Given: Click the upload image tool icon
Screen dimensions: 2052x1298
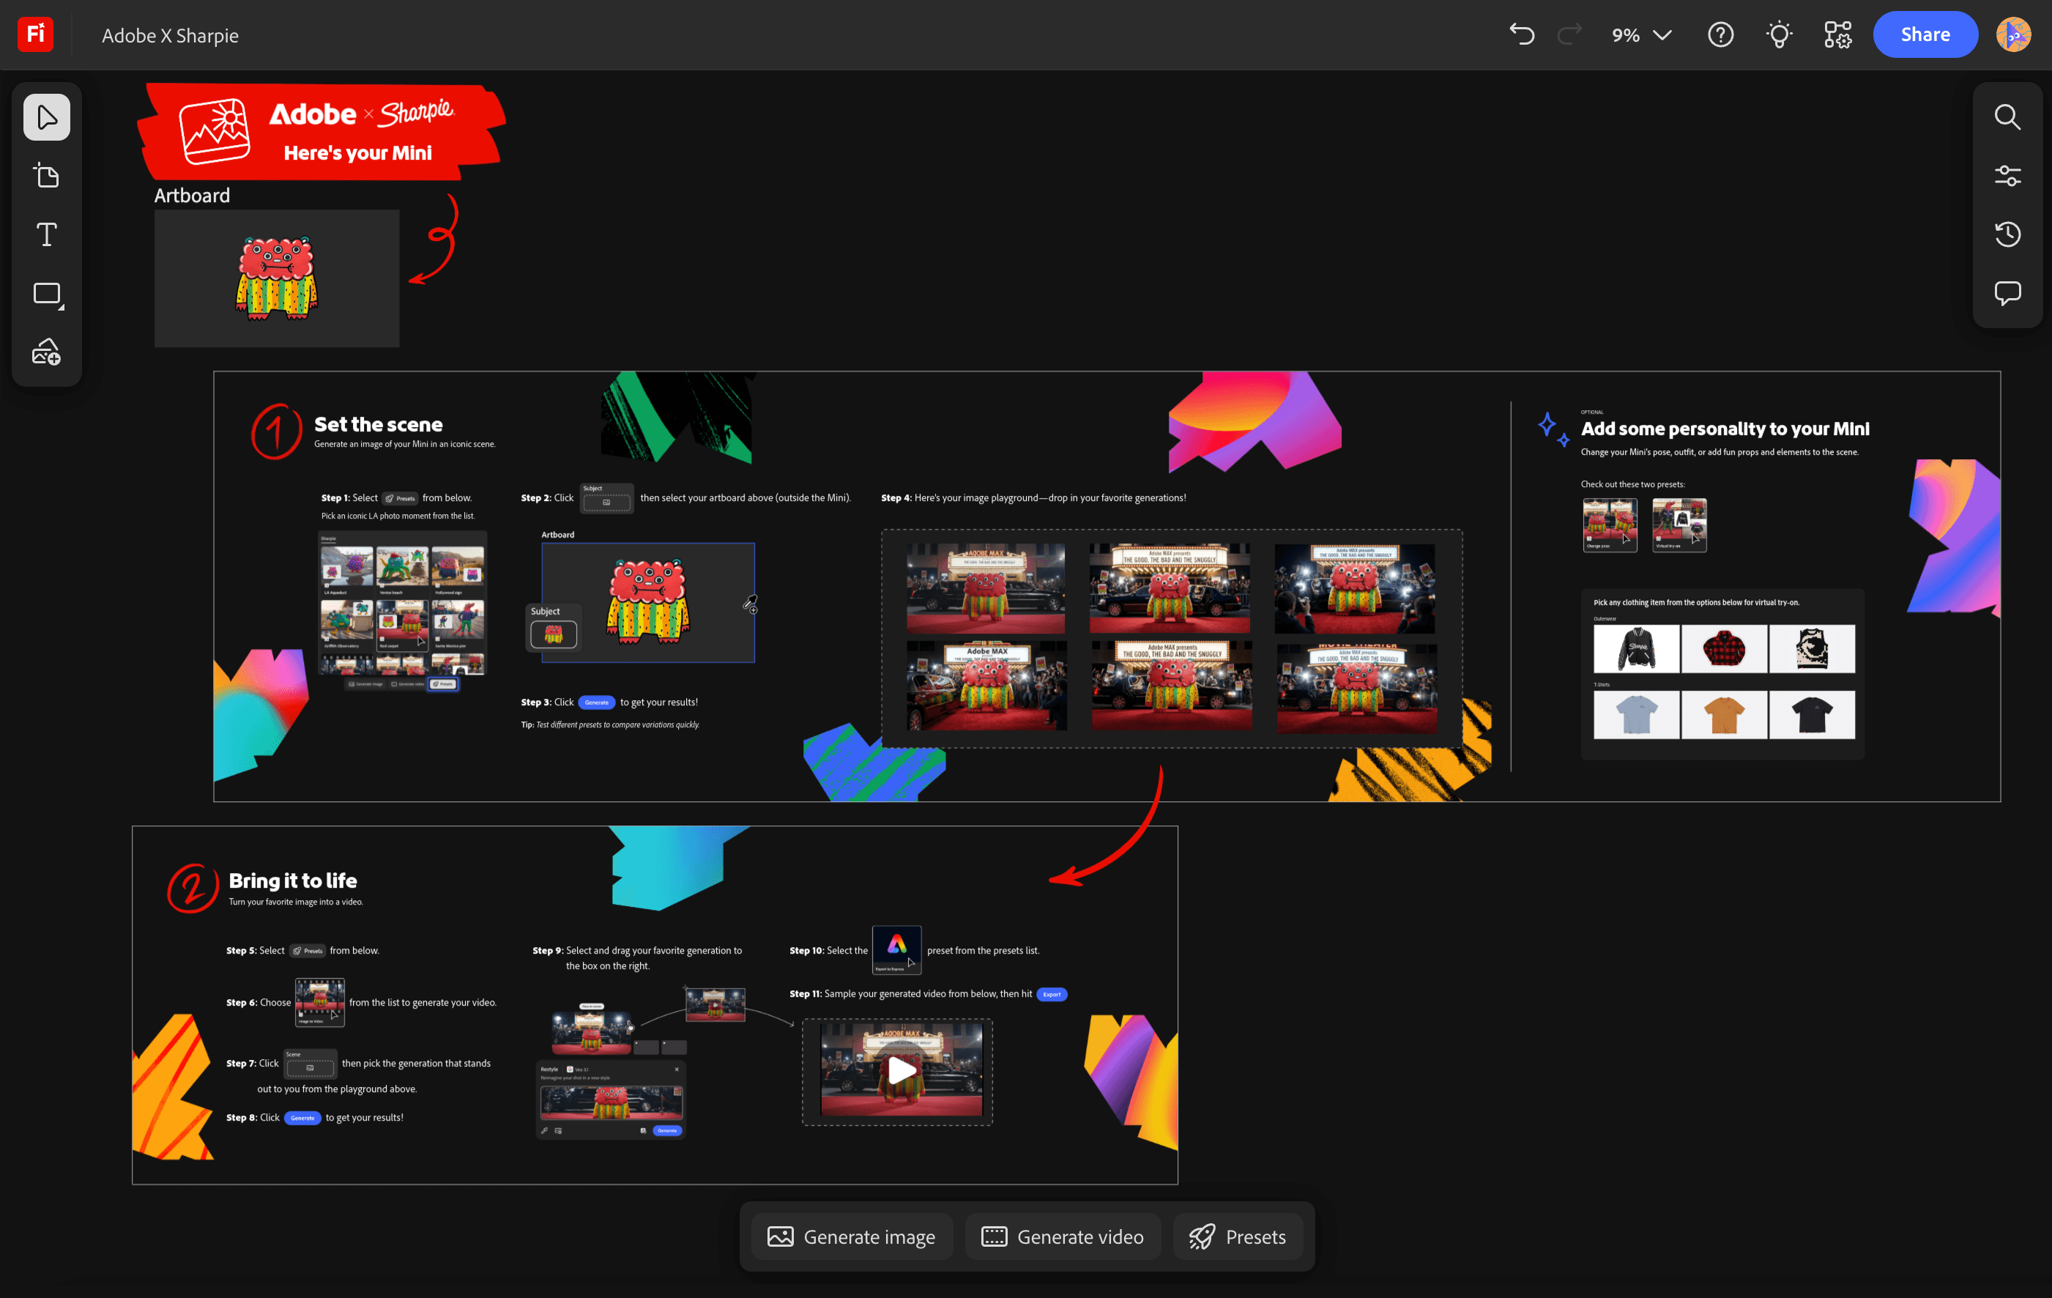Looking at the screenshot, I should click(47, 352).
